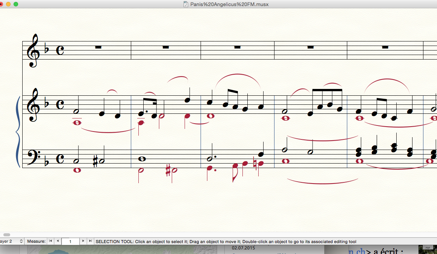The image size is (437, 254).
Task: Click the red natural sign in bass staff
Action: 255,164
